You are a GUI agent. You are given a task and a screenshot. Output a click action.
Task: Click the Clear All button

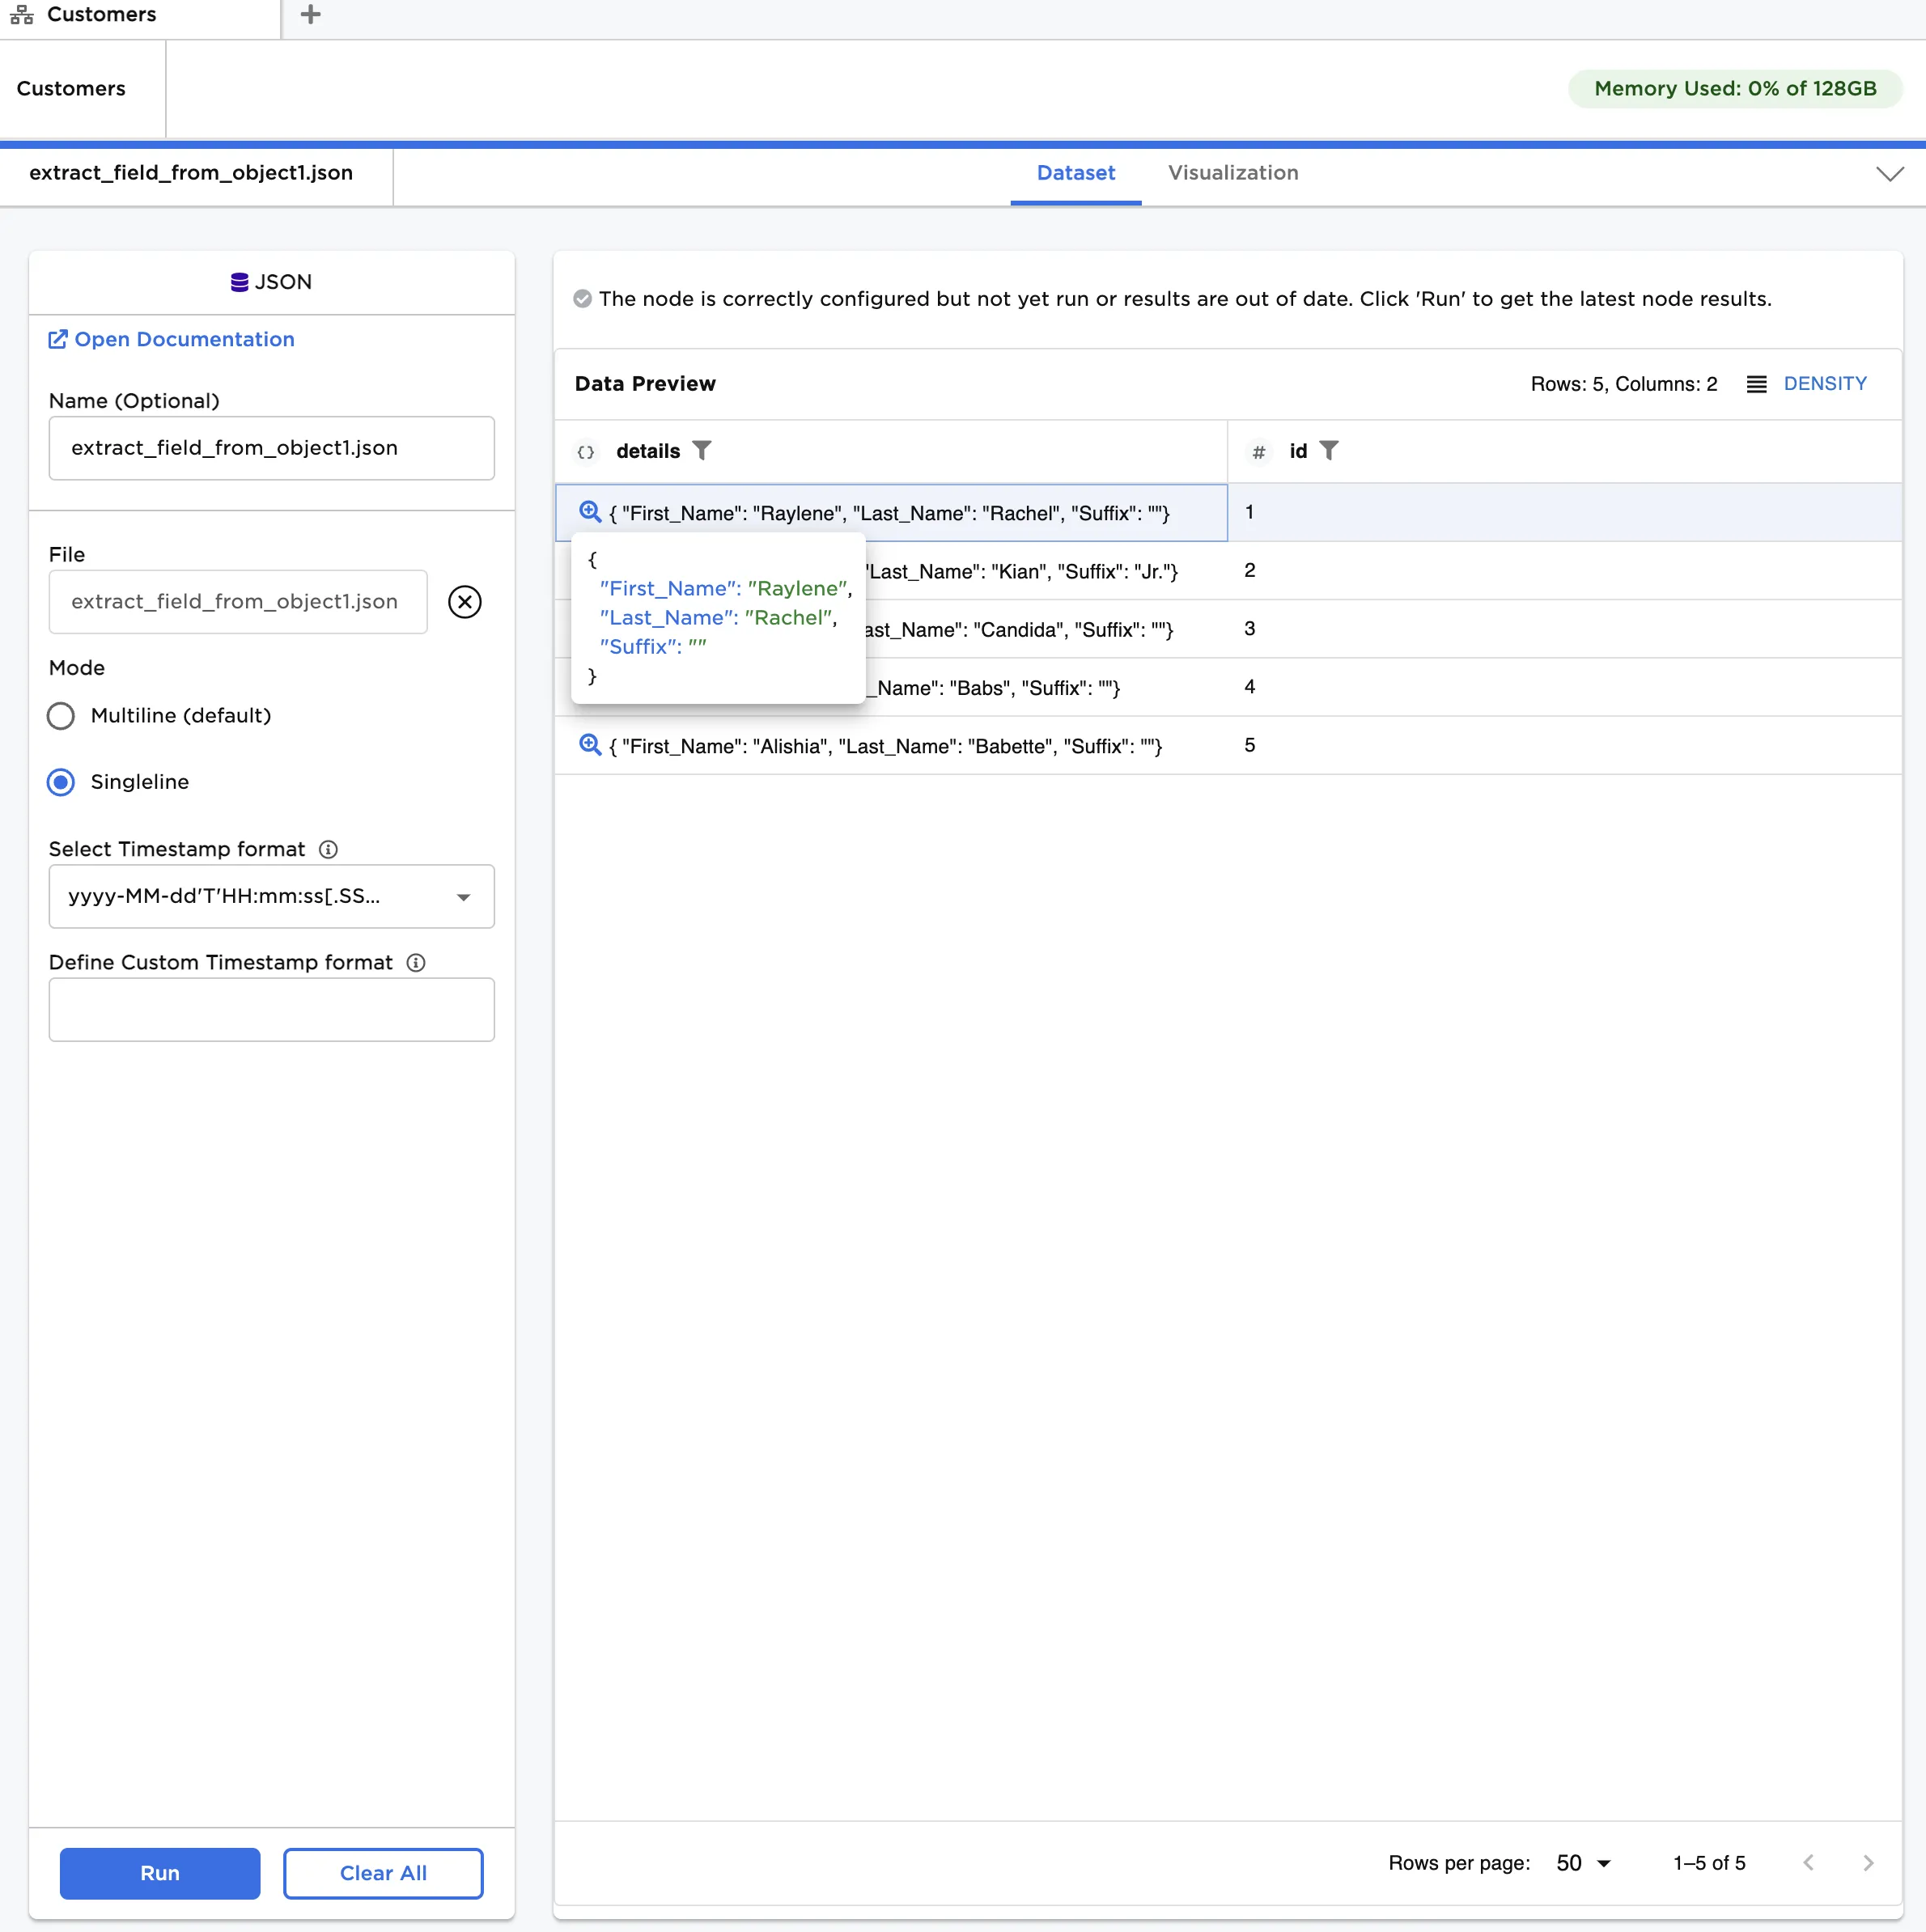click(x=383, y=1873)
